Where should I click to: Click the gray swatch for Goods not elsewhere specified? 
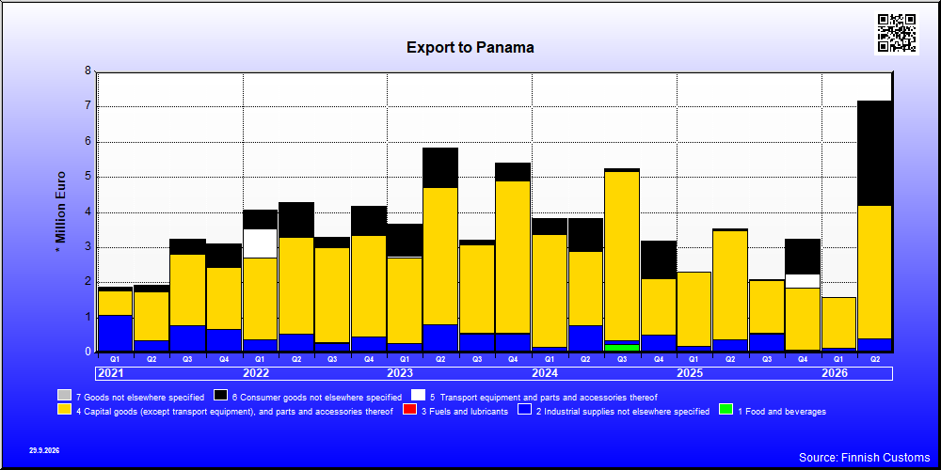click(x=64, y=396)
